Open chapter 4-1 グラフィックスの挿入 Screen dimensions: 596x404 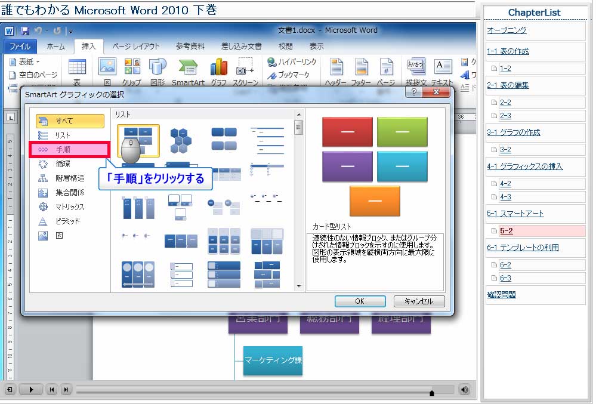(525, 166)
